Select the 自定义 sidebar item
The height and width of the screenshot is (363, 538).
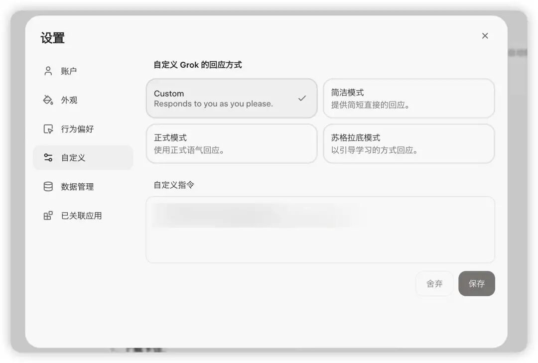[x=83, y=157]
